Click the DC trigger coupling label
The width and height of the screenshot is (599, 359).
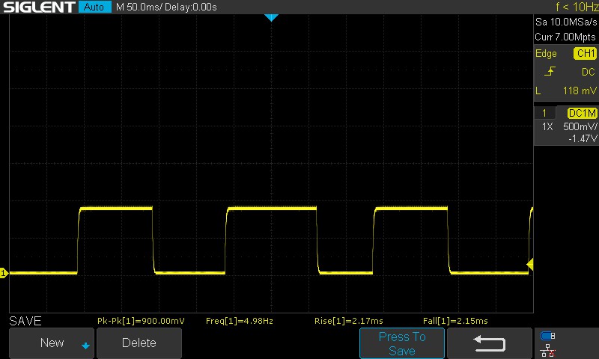[x=589, y=72]
